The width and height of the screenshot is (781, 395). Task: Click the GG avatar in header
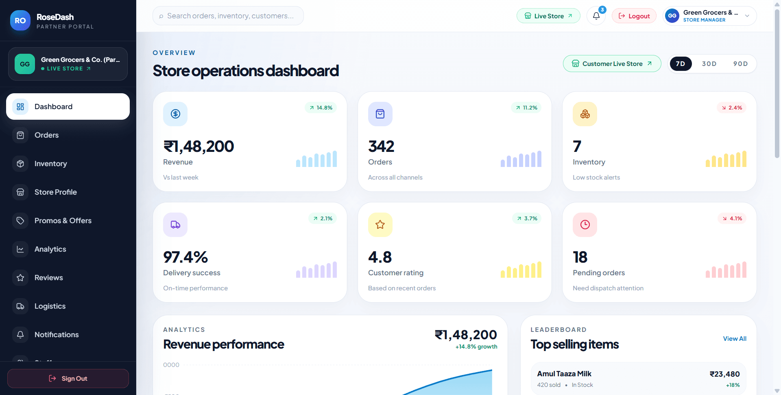click(x=672, y=16)
